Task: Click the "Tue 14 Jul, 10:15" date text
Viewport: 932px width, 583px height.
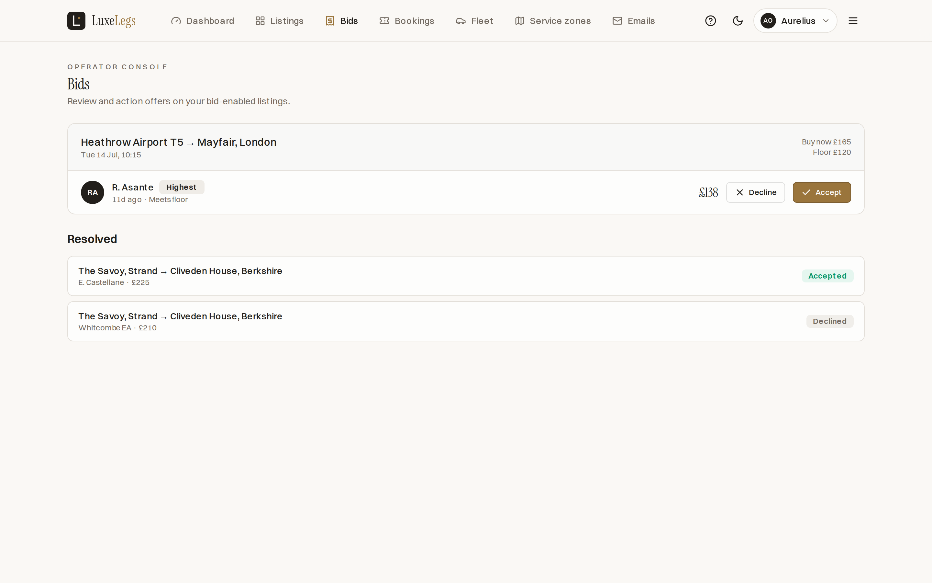Action: coord(111,155)
